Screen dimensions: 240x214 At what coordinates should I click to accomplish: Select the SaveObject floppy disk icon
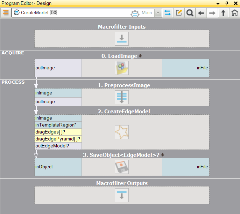point(122,167)
